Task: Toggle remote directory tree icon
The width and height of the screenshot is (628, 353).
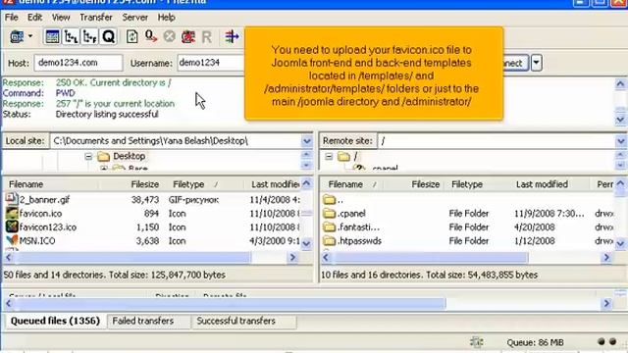Action: point(89,37)
